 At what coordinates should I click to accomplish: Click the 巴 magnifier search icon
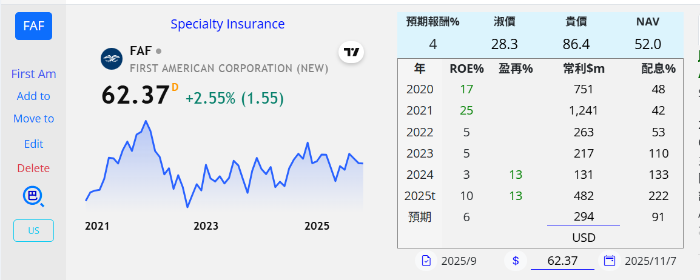(x=33, y=196)
